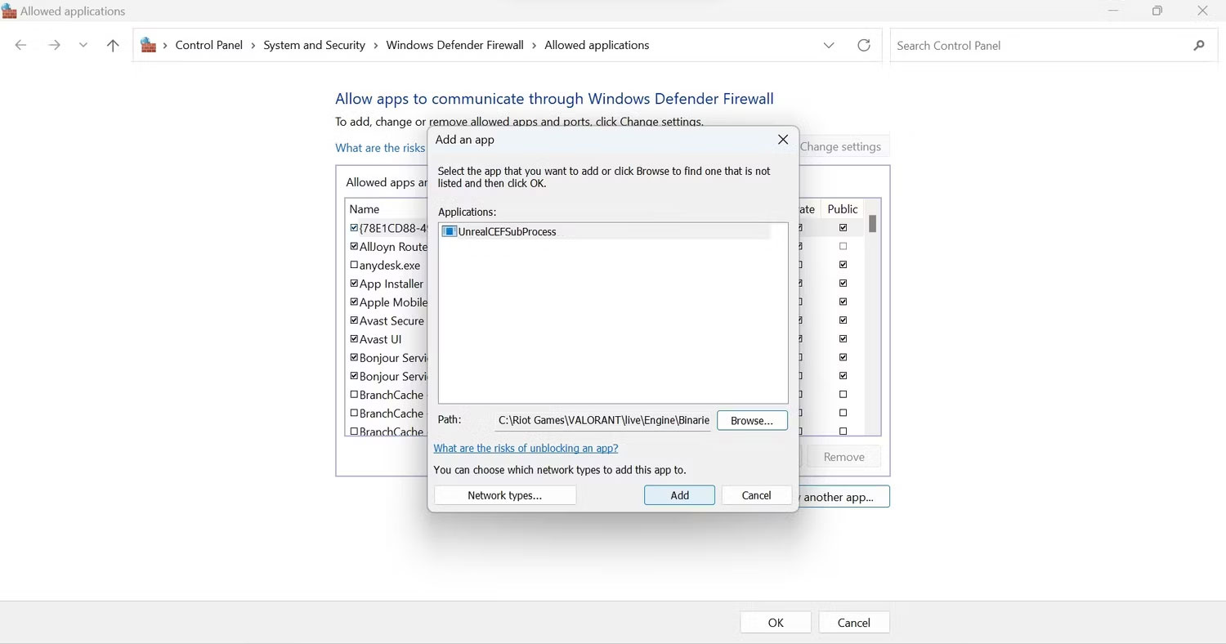Toggle the {78E1CD88 entry checkbox
1226x644 pixels.
pyautogui.click(x=354, y=228)
